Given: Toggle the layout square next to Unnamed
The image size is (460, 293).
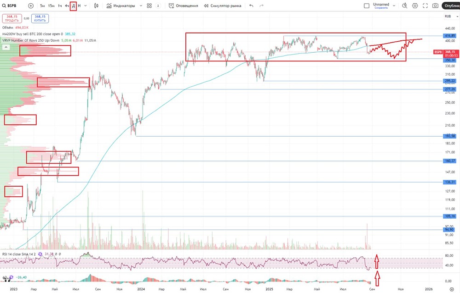Looking at the screenshot, I should tap(367, 6).
